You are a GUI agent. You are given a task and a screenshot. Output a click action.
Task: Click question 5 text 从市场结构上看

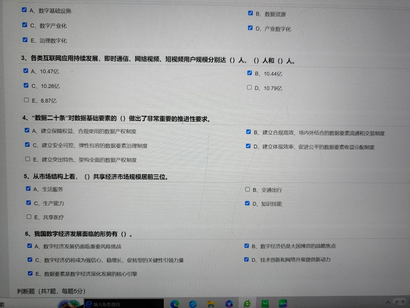96,177
